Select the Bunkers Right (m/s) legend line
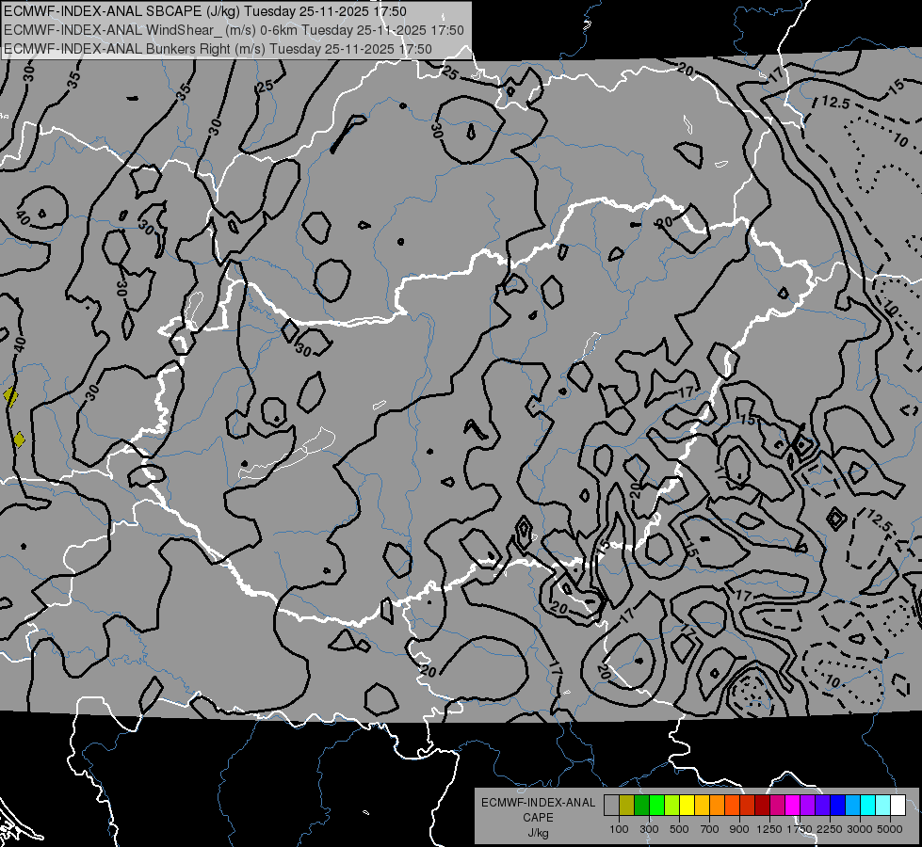 click(218, 49)
